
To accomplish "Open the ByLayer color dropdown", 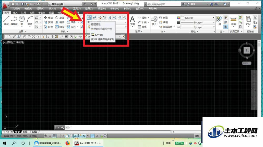I will coord(198,18).
